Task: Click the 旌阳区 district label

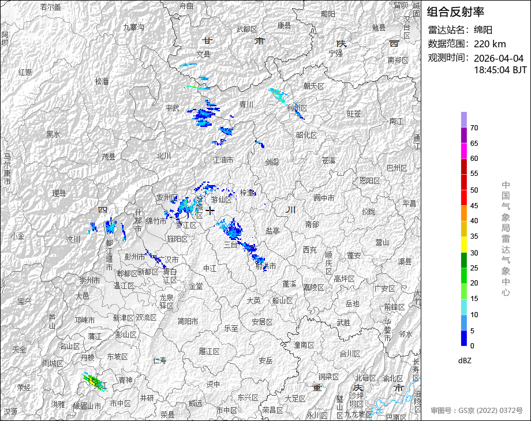Action: 177,239
